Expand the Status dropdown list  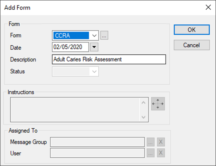94,71
